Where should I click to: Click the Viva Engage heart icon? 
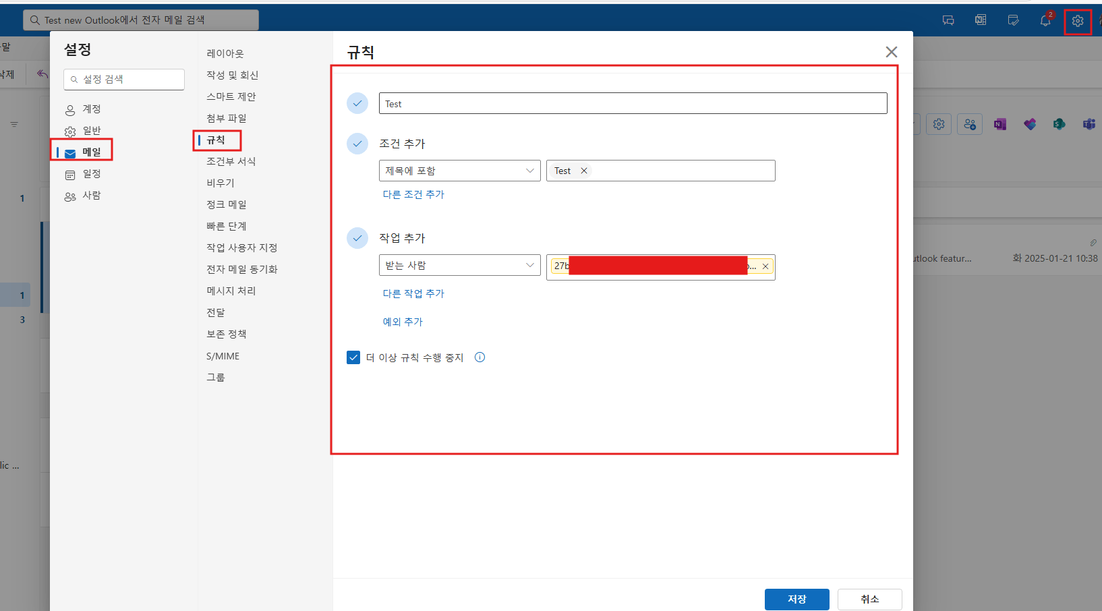click(1030, 124)
